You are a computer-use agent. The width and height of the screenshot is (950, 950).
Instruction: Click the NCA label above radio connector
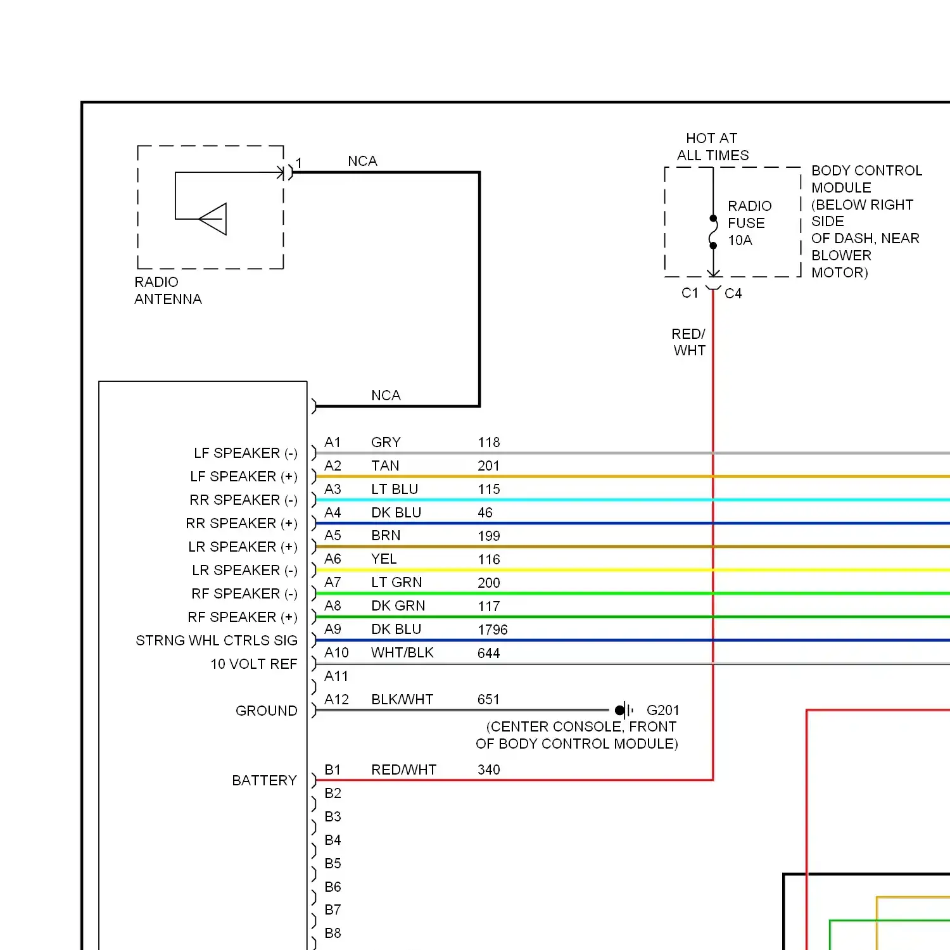(x=386, y=396)
